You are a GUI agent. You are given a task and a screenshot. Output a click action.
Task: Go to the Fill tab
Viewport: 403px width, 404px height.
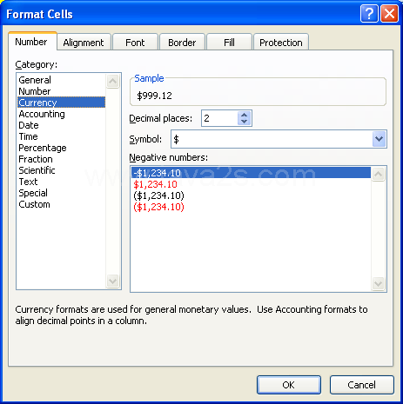tap(229, 43)
